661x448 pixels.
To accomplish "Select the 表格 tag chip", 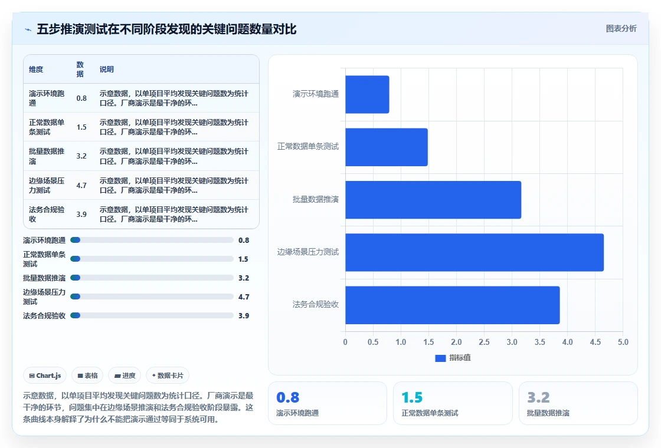I will [x=87, y=375].
